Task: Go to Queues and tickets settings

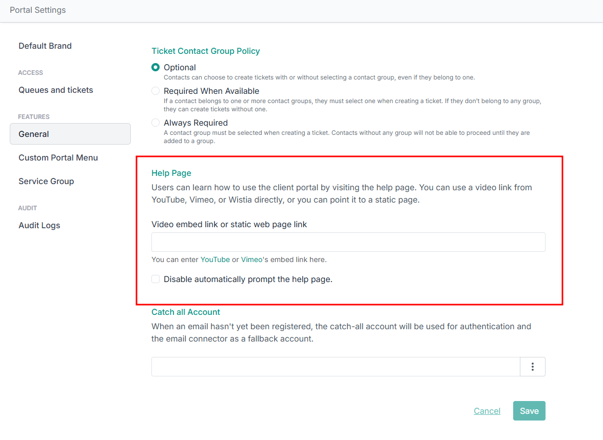Action: point(56,90)
